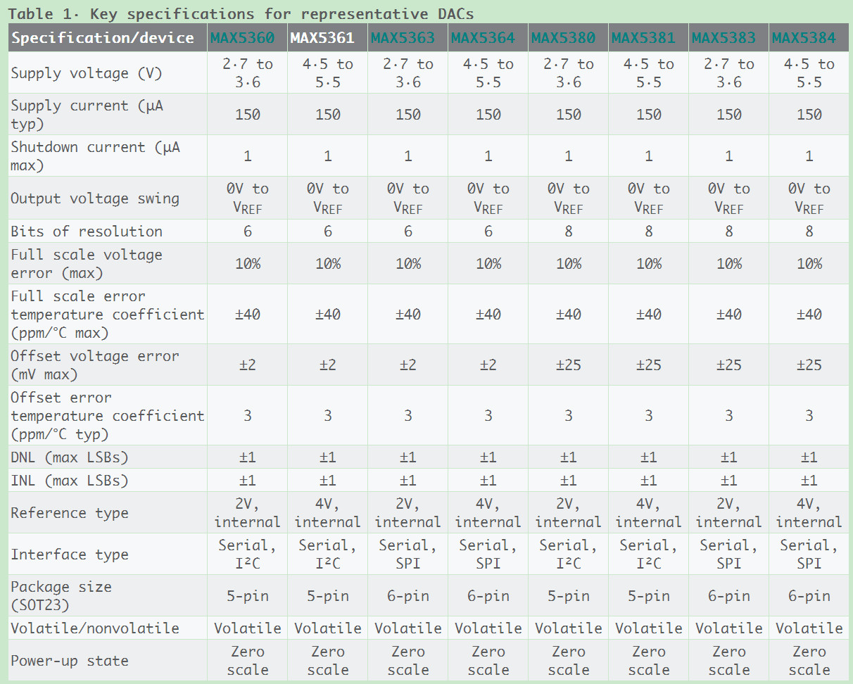Click the MAX5361 column header
The image size is (853, 684).
coord(327,37)
